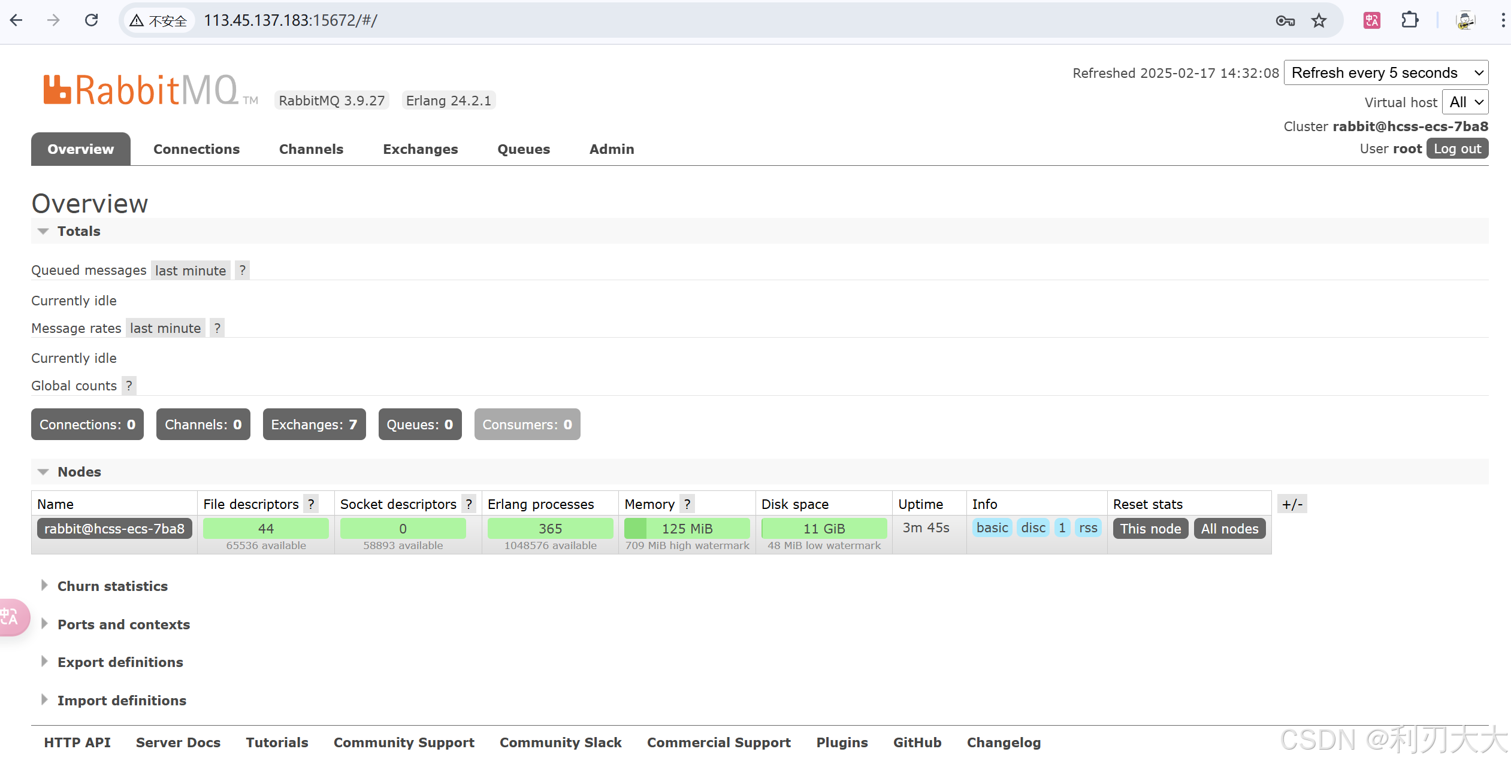Image resolution: width=1511 pixels, height=764 pixels.
Task: Open the browser extensions puzzle icon
Action: coord(1410,20)
